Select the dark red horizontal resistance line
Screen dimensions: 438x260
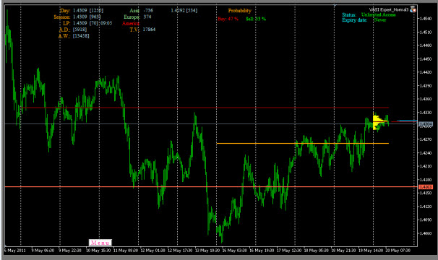click(205, 108)
